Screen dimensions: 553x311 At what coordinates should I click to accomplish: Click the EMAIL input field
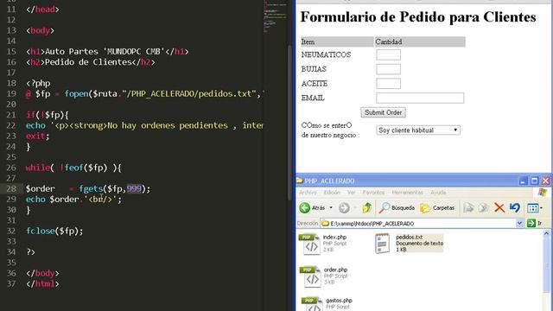coord(420,98)
